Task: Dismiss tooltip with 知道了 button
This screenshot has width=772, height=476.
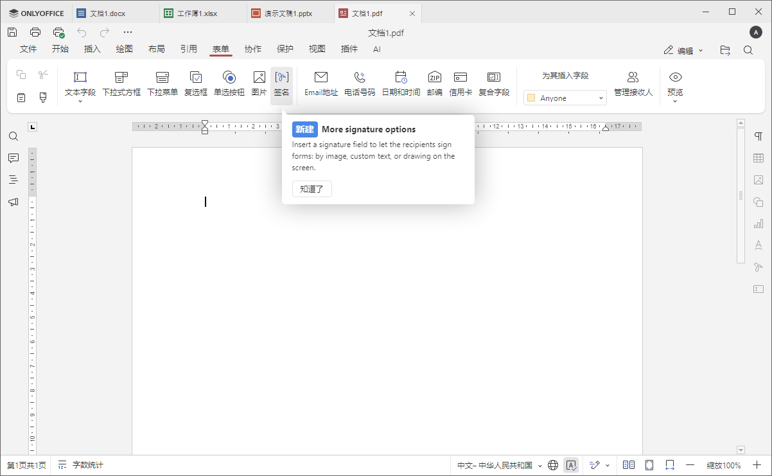Action: [311, 189]
